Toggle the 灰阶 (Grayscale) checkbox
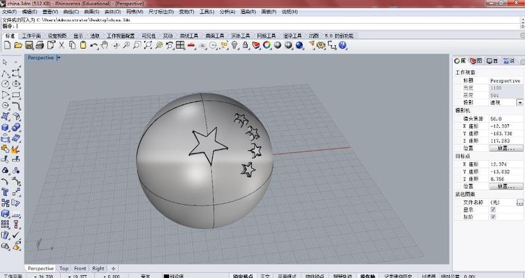 [x=493, y=216]
